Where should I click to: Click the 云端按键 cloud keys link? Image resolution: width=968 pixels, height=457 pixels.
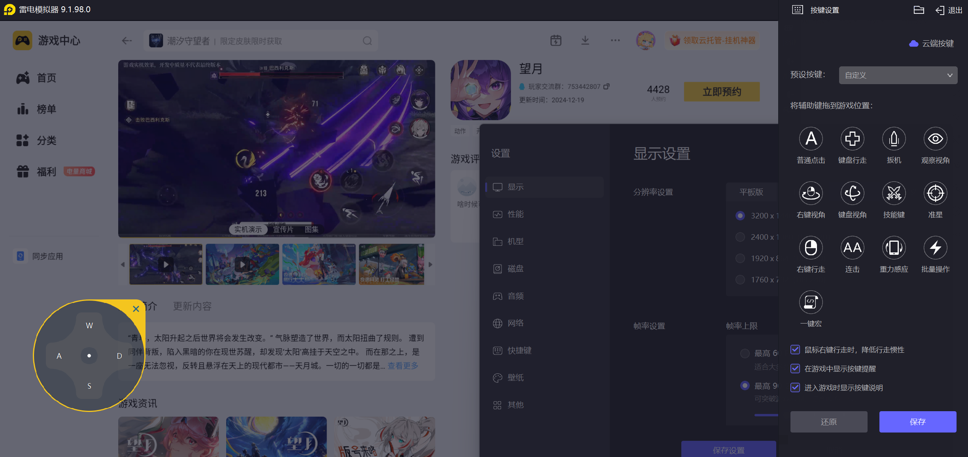click(x=932, y=43)
